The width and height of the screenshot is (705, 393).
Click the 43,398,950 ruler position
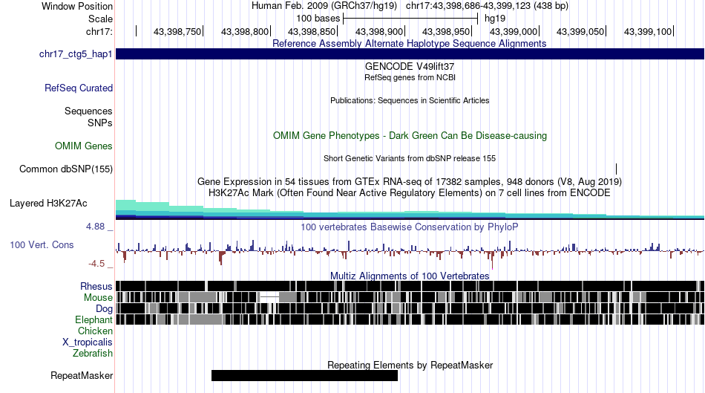[447, 31]
